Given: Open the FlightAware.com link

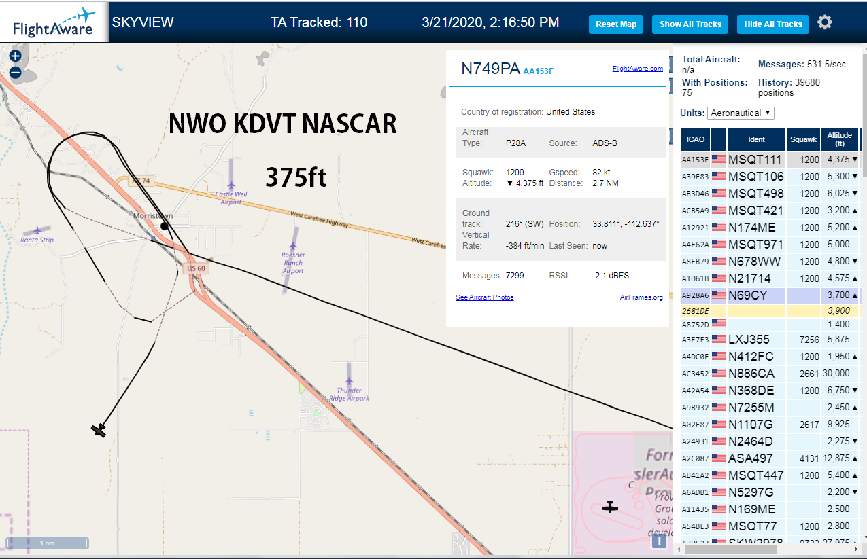Looking at the screenshot, I should tap(637, 69).
